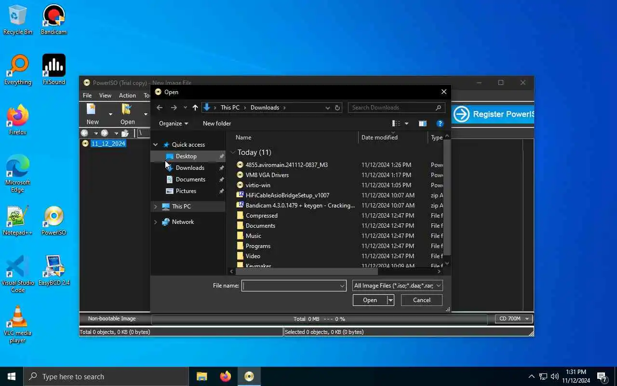Click the zip icon of HiFiCableAsioBridgeSetup_v1007
This screenshot has width=617, height=386.
tap(240, 195)
